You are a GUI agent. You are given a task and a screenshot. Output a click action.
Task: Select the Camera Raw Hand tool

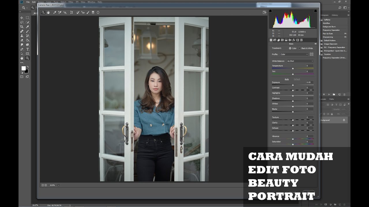click(48, 12)
